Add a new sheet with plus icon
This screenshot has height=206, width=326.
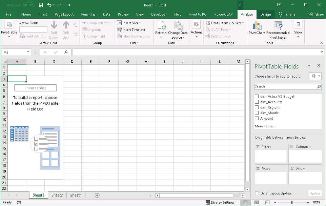click(97, 195)
